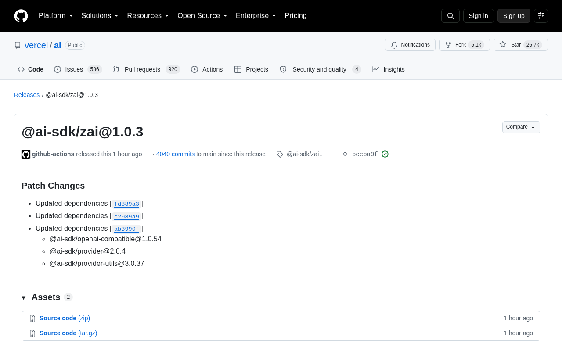
Task: Click the Star outline icon
Action: pyautogui.click(x=503, y=44)
